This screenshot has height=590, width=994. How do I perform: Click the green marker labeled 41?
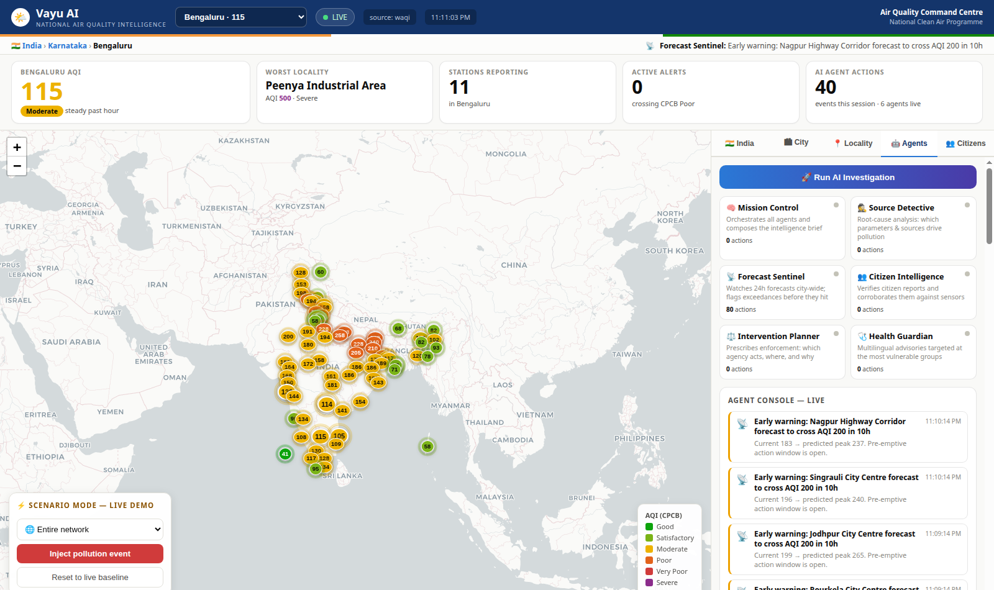pyautogui.click(x=285, y=454)
